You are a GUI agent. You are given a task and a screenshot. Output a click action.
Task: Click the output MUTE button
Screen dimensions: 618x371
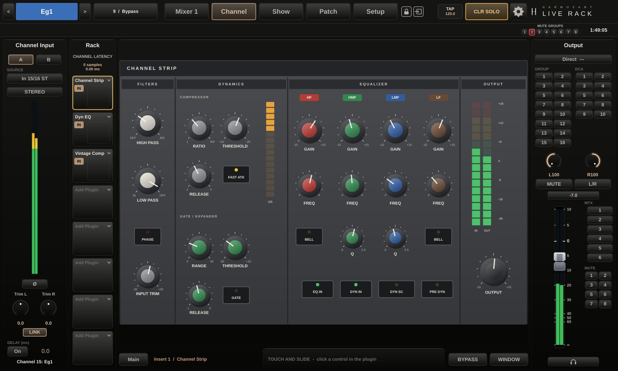pyautogui.click(x=554, y=184)
